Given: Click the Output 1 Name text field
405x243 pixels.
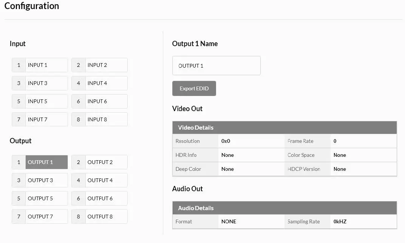Looking at the screenshot, I should click(x=216, y=66).
